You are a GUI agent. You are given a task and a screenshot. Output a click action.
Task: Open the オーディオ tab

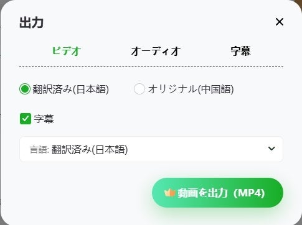point(156,51)
